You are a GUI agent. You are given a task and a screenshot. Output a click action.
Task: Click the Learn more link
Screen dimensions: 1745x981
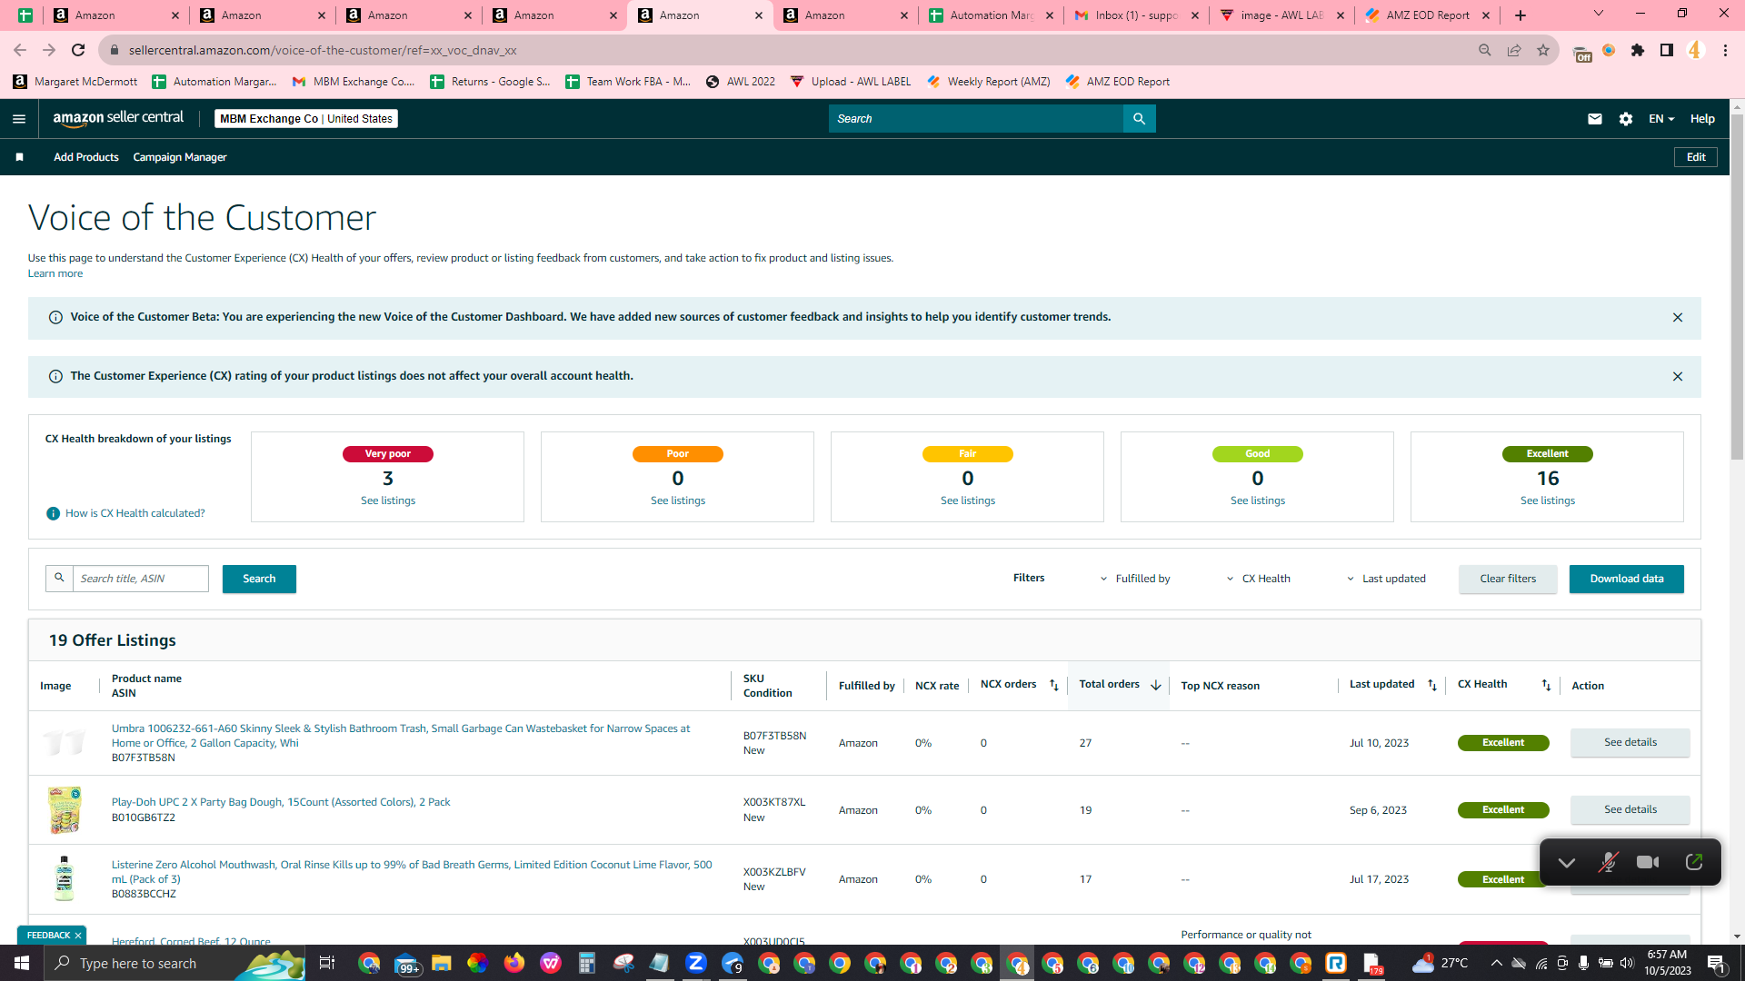pos(55,273)
